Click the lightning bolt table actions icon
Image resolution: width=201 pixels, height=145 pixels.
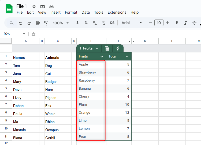(x=118, y=48)
